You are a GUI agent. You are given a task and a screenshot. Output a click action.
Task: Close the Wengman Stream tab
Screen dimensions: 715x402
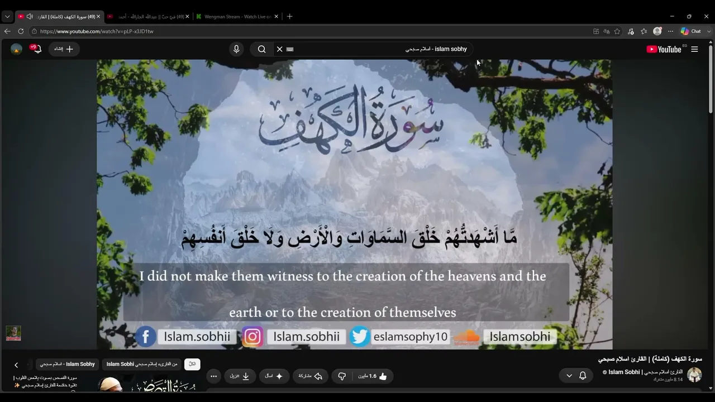coord(276,17)
